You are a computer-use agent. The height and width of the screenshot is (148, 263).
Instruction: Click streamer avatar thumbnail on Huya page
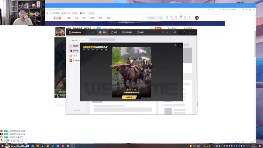[60, 32]
